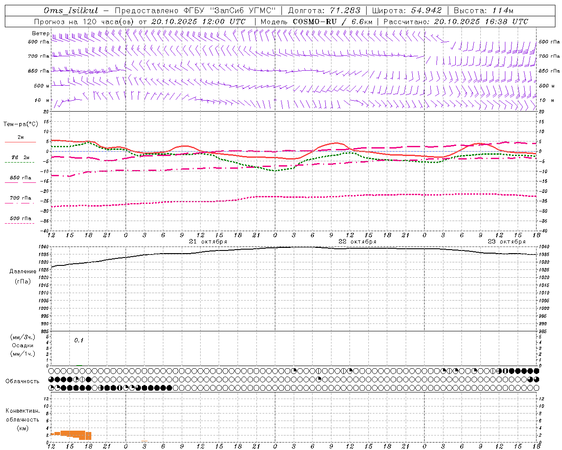Screen dimensions: 562x450
Task: Click the orange convective cloud bars
Action: click(72, 435)
